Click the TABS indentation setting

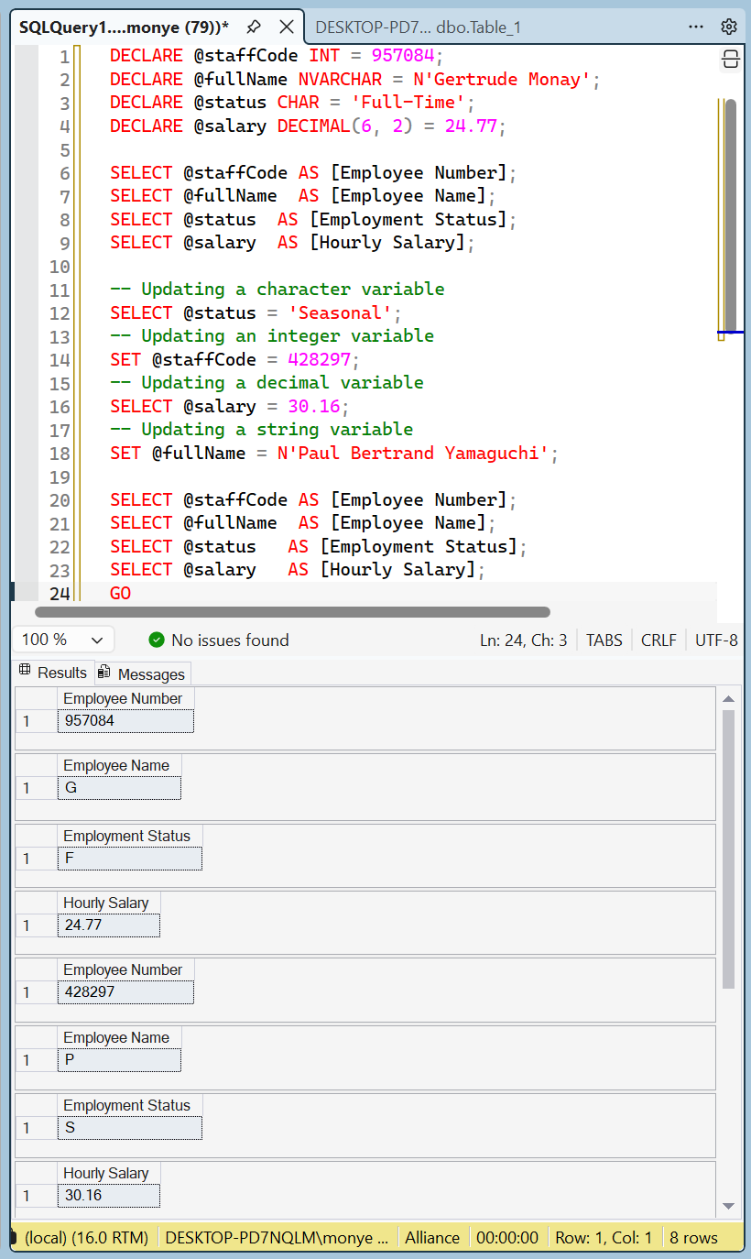[604, 640]
